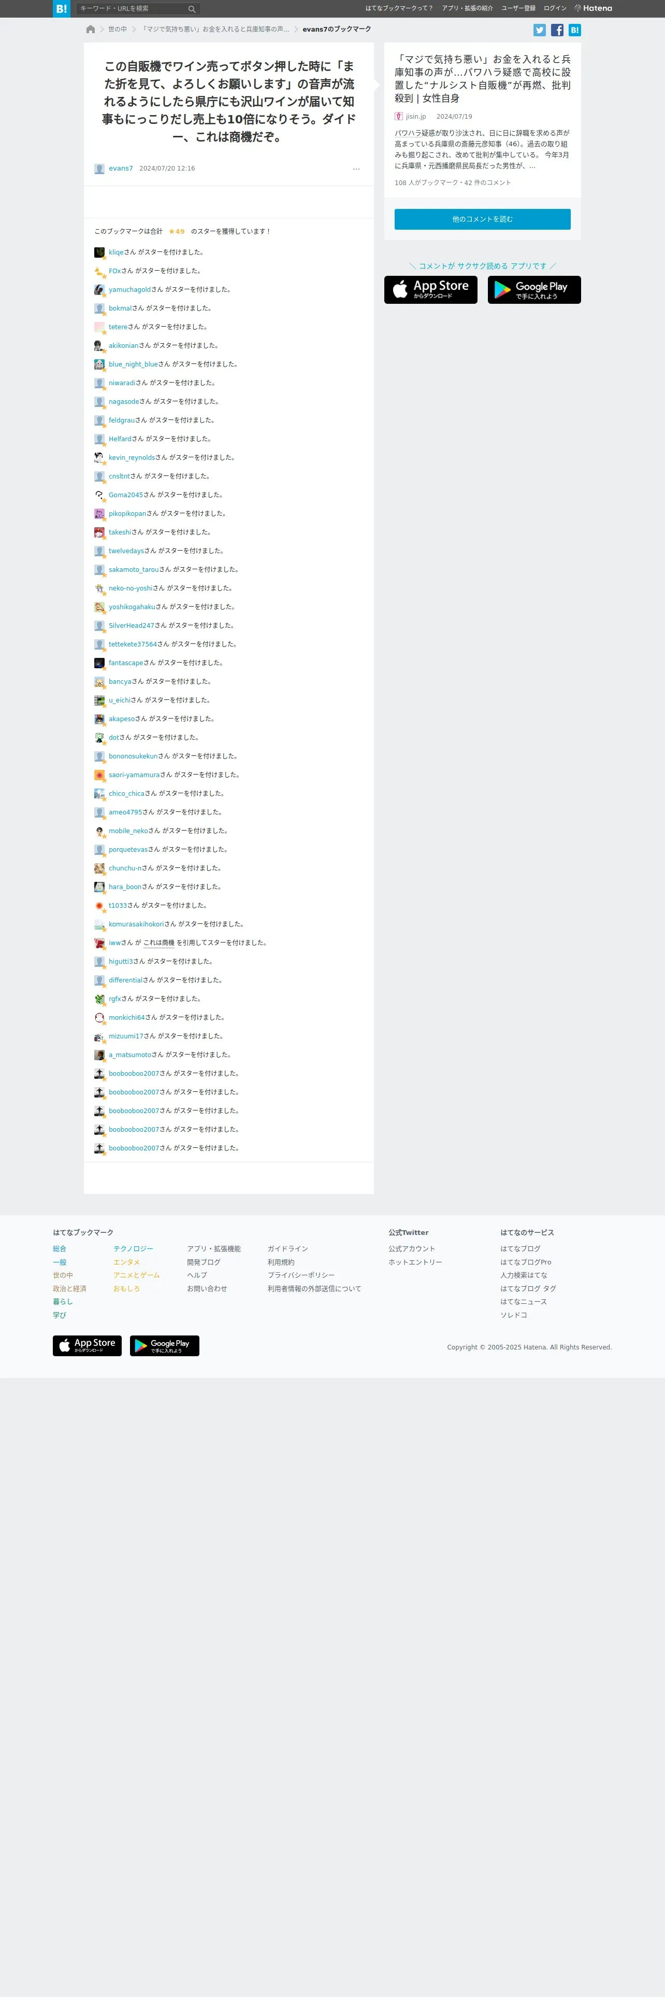
Task: Open the お問い合わせ footer link
Action: tap(207, 1288)
